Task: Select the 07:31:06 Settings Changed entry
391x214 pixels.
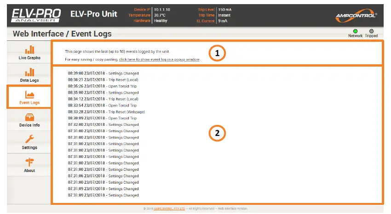Action: click(103, 176)
